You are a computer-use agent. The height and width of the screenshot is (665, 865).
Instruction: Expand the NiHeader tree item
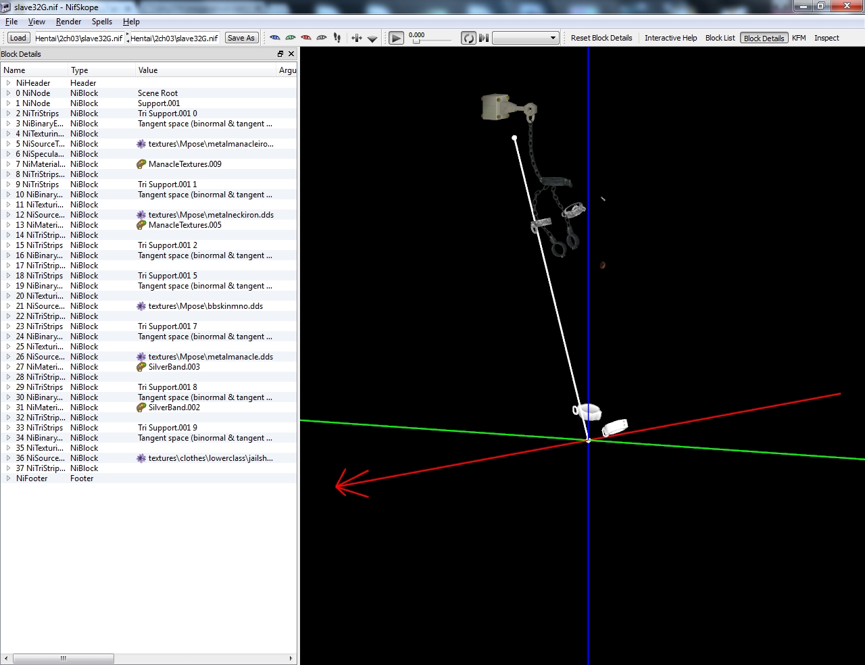point(9,83)
